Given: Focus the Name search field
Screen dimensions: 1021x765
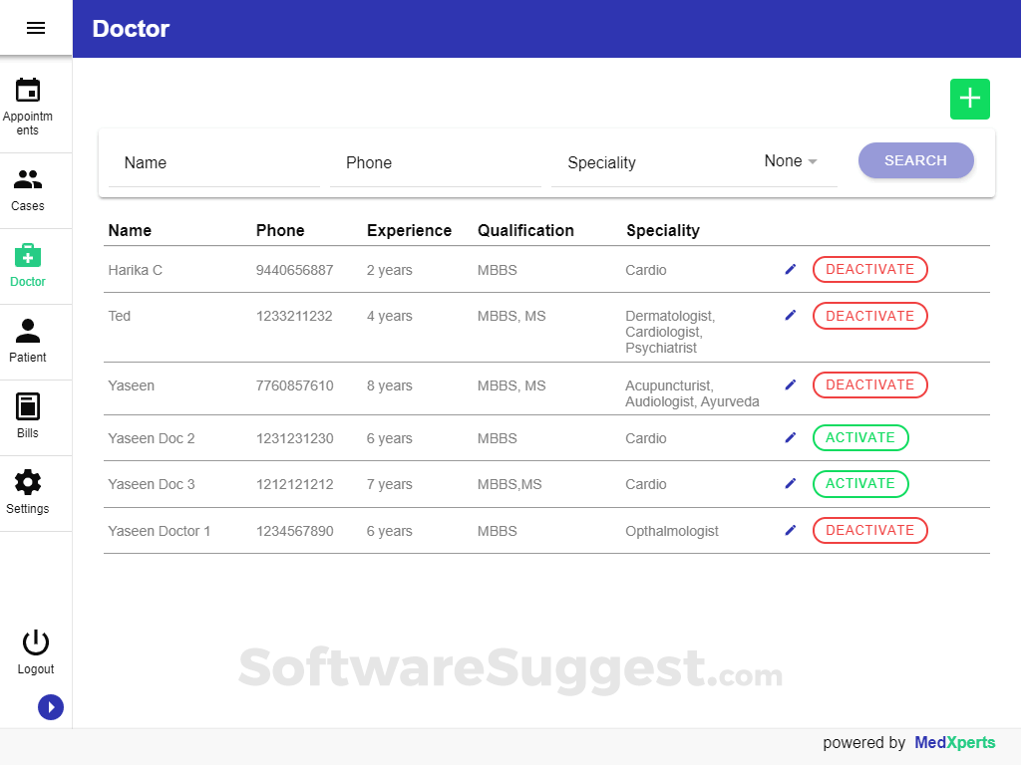Looking at the screenshot, I should click(214, 163).
